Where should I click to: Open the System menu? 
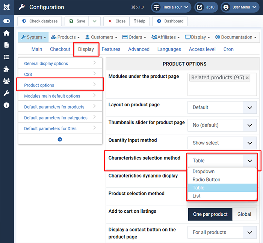click(x=33, y=37)
